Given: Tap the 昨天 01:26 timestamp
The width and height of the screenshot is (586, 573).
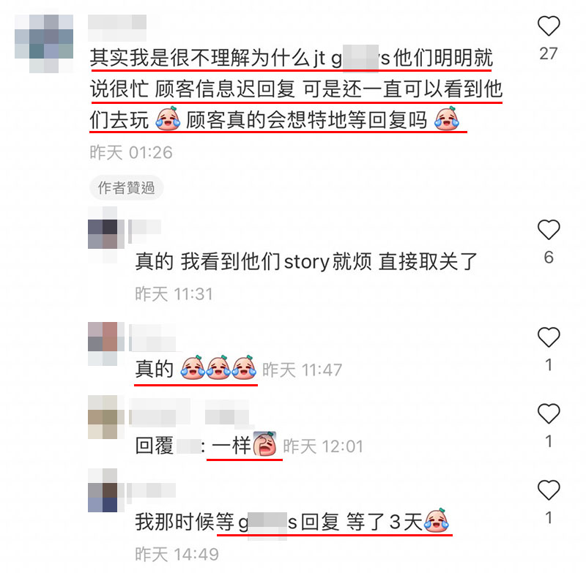Looking at the screenshot, I should [131, 153].
